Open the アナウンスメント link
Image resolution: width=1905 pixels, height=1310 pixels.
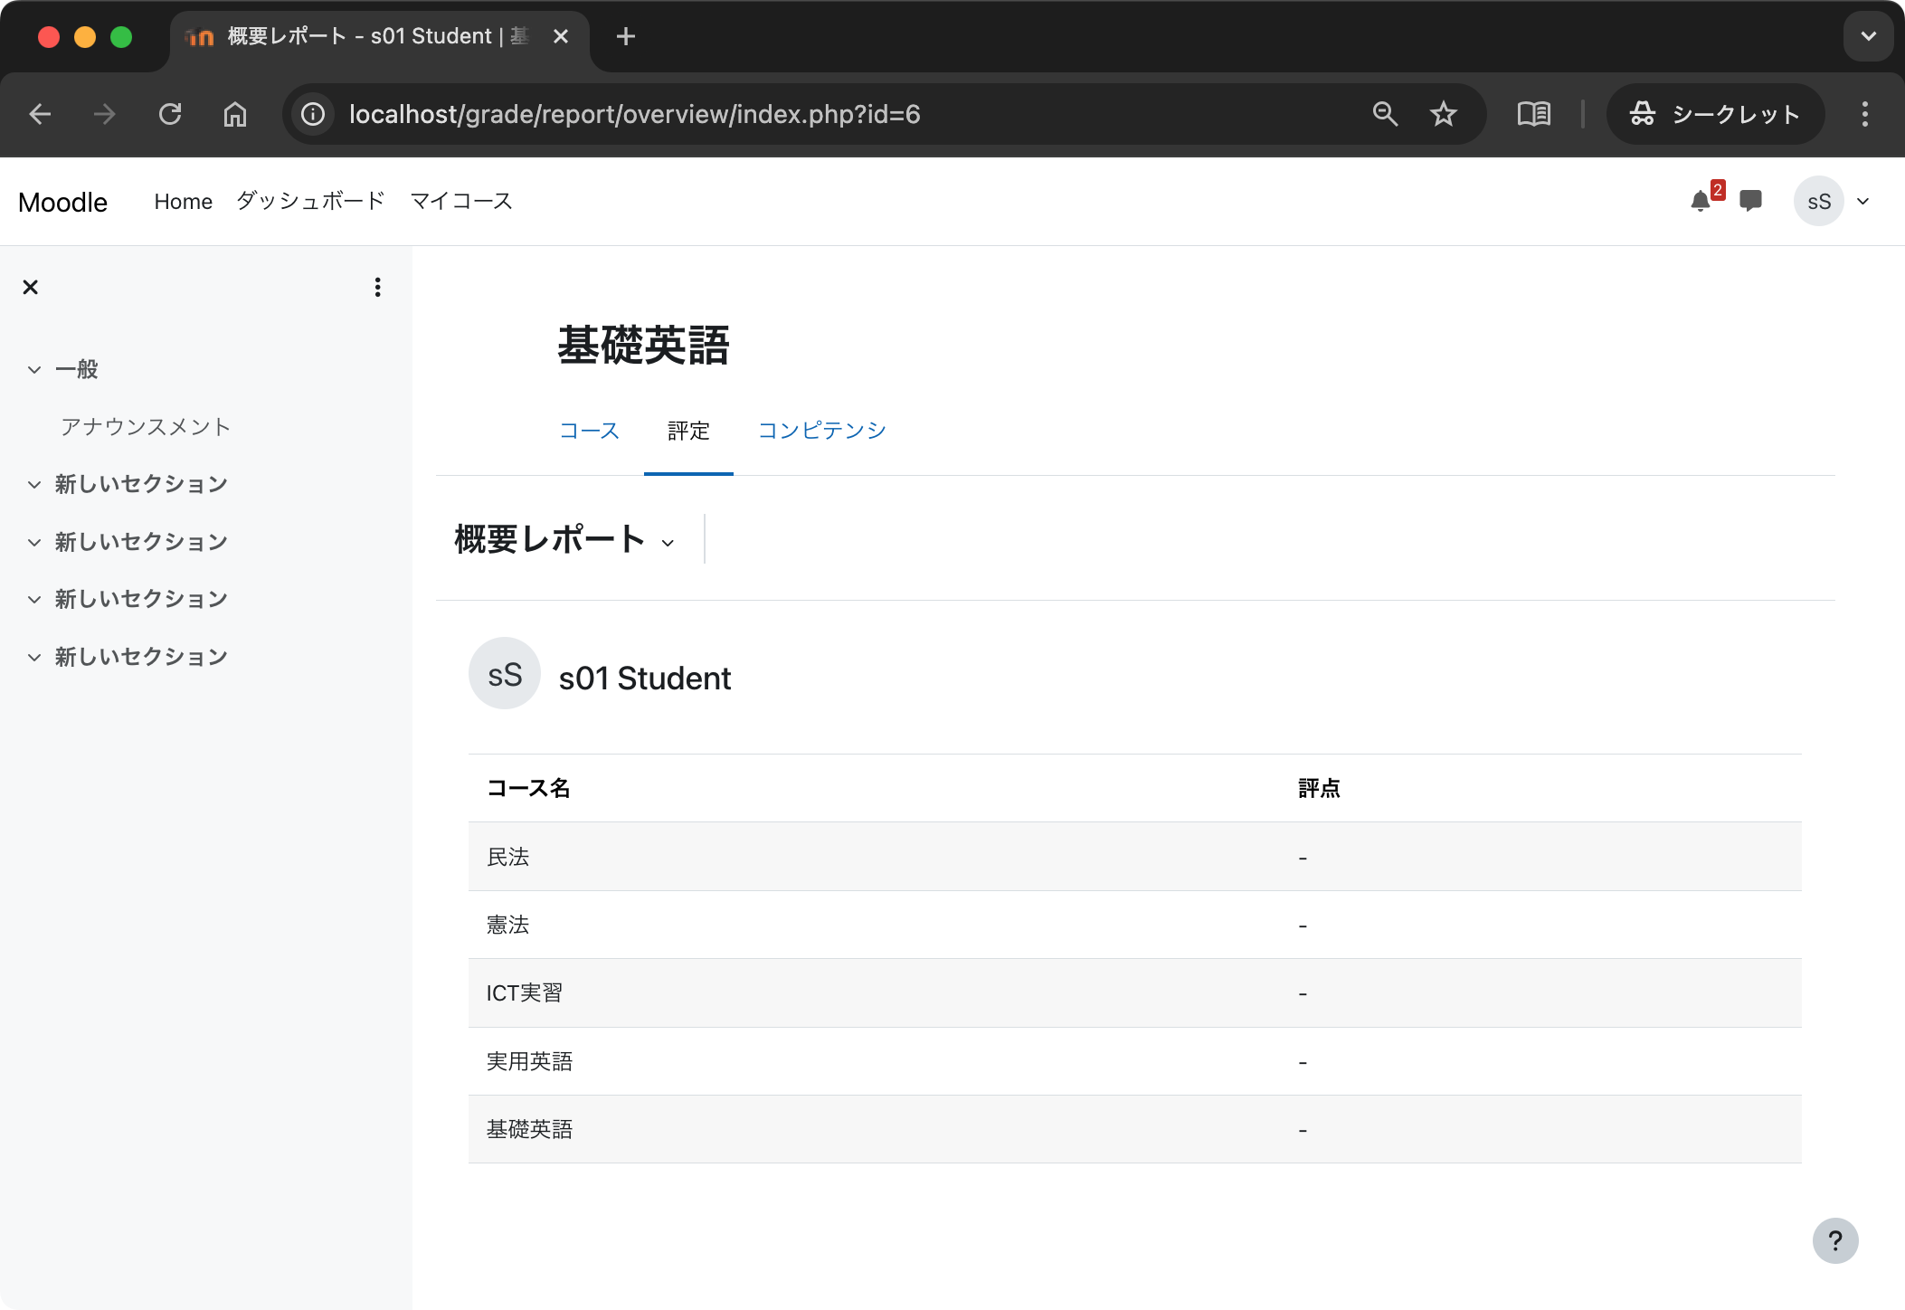point(146,426)
